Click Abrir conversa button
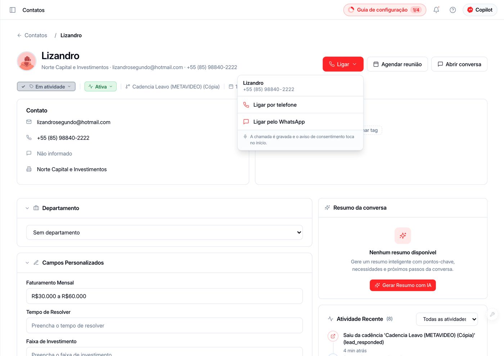 tap(459, 64)
